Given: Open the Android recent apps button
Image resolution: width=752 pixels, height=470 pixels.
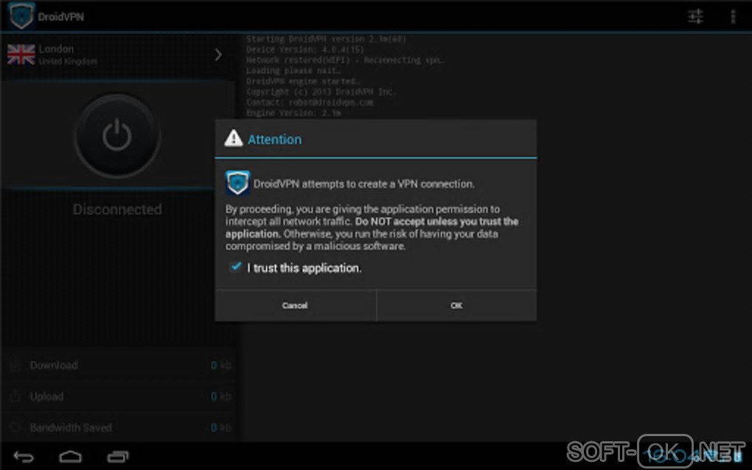Looking at the screenshot, I should pos(118,457).
